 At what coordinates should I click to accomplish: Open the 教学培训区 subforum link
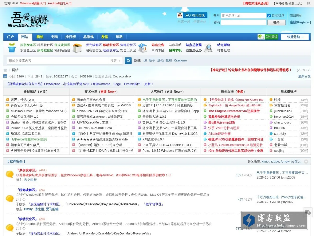coord(154,204)
